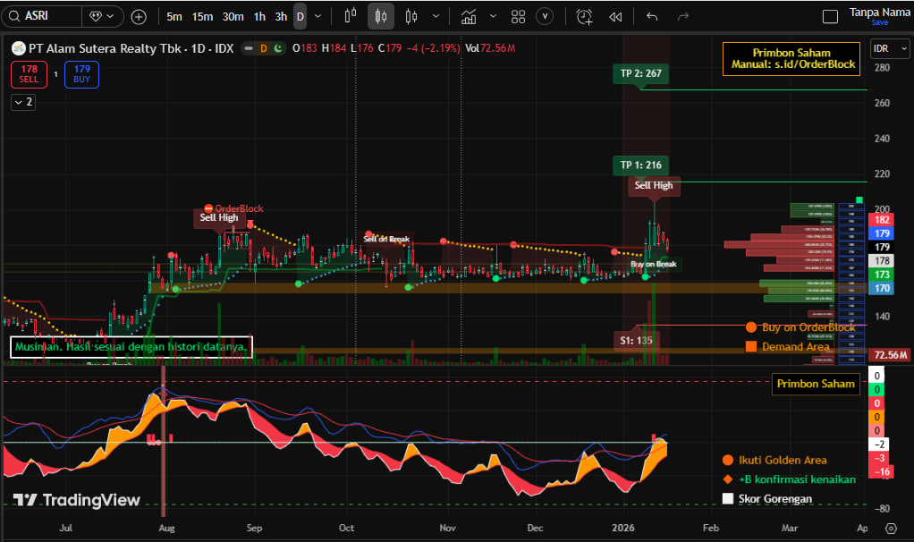Screen dimensions: 914x542
Task: Open the diamond plan dropdown menu
Action: (103, 16)
